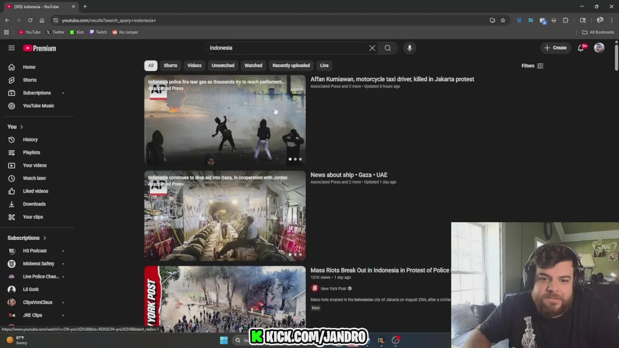Open the New York Post riots thumbnail
The image size is (619, 348).
tap(225, 299)
